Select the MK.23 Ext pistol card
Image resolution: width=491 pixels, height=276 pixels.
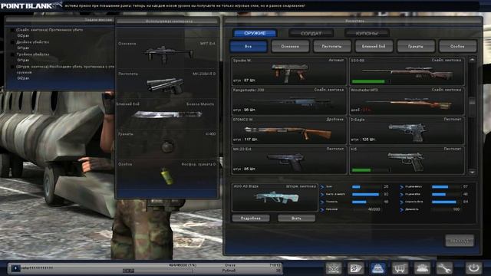pos(289,160)
